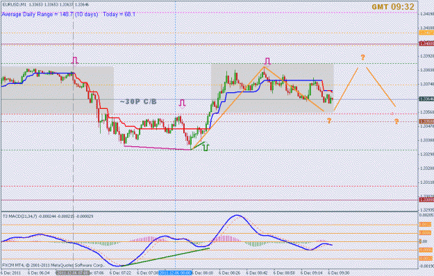
Task: Click the FXCM MT4 MetaQuotes copyright text
Action: coord(53,265)
